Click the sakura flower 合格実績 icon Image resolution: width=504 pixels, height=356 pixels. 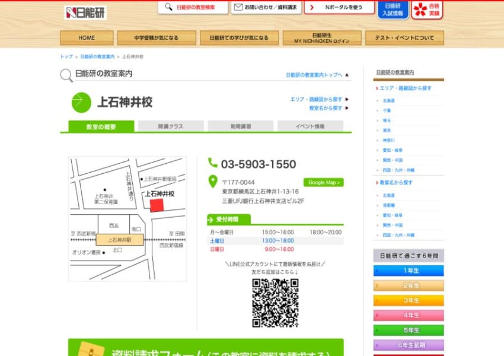click(x=420, y=9)
